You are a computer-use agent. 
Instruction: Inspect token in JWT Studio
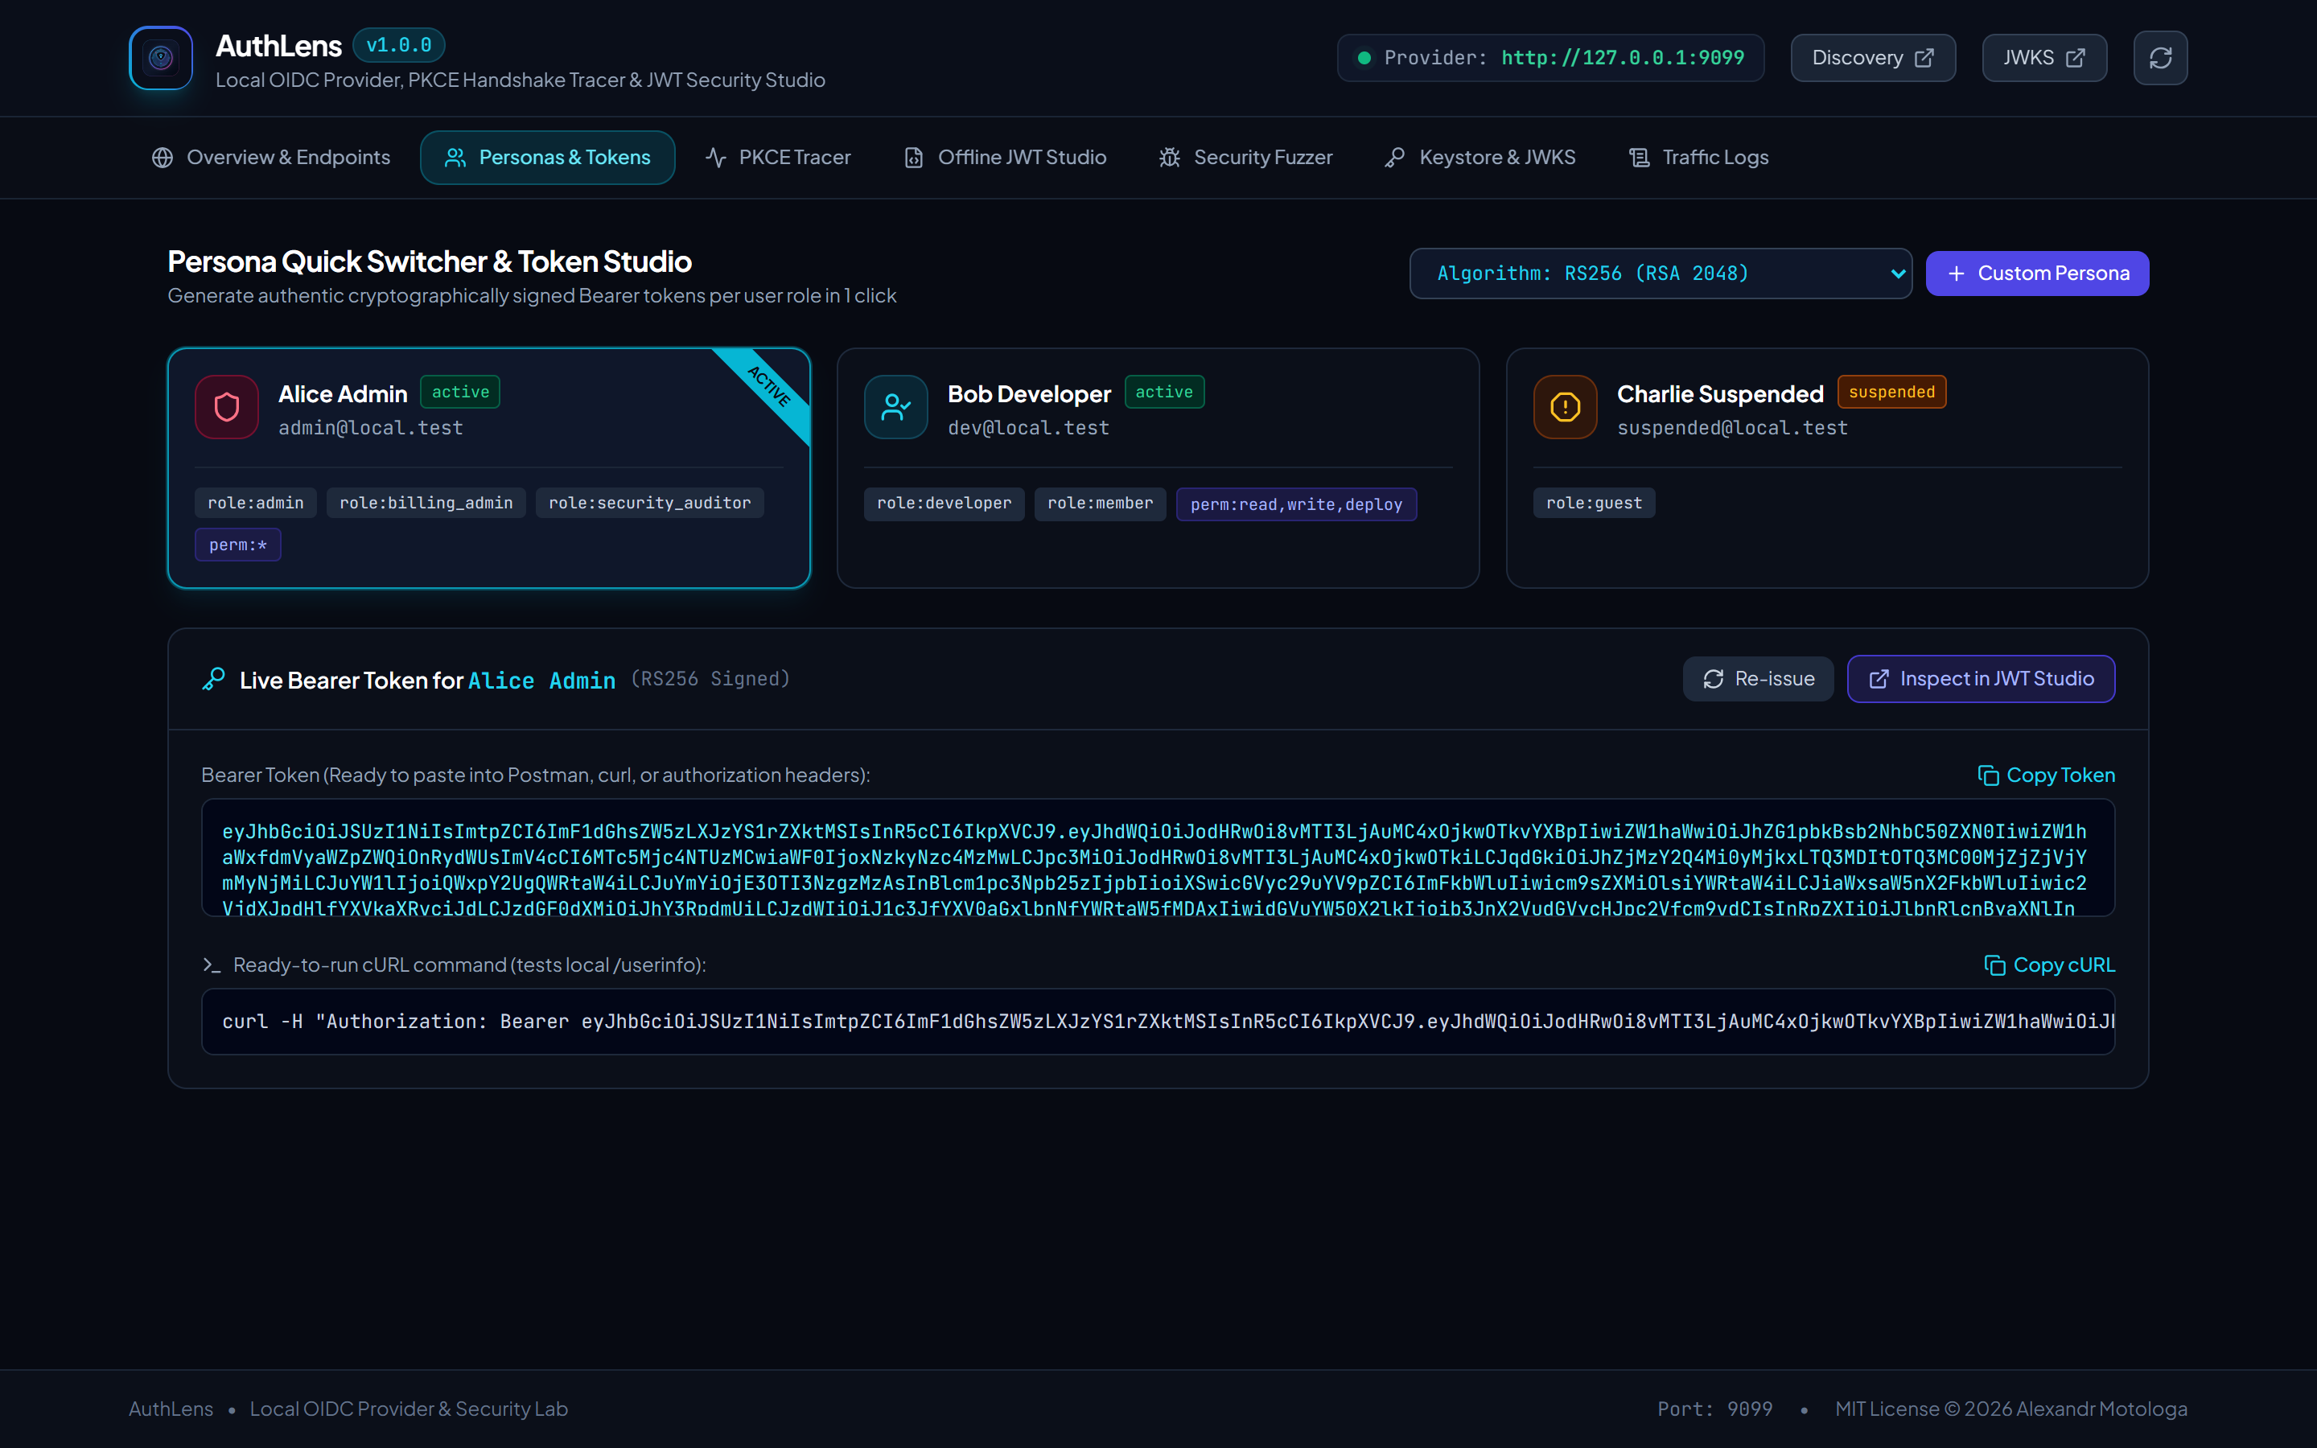click(x=1980, y=679)
